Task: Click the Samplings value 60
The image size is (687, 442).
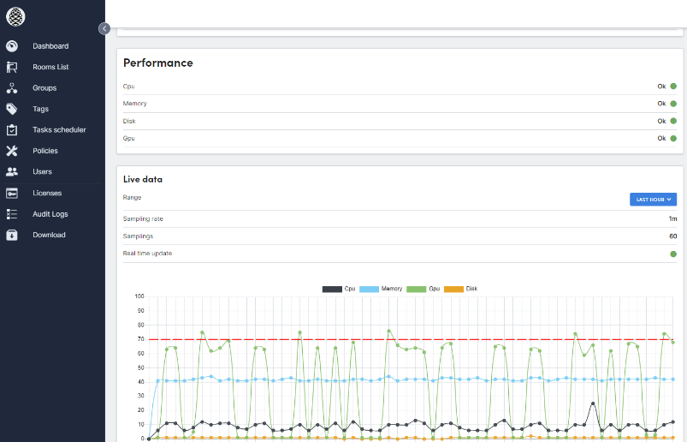Action: coord(673,236)
